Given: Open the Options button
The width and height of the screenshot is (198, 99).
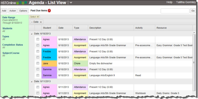Looking at the screenshot, I should pos(23,11).
